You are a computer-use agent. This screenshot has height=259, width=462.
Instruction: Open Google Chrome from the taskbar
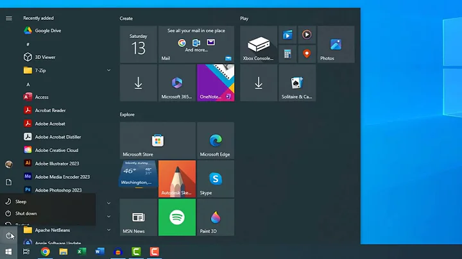pos(45,252)
